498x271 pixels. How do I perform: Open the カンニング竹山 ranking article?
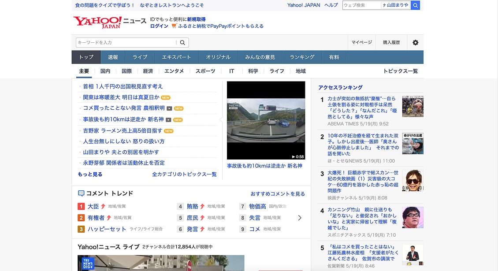[362, 219]
